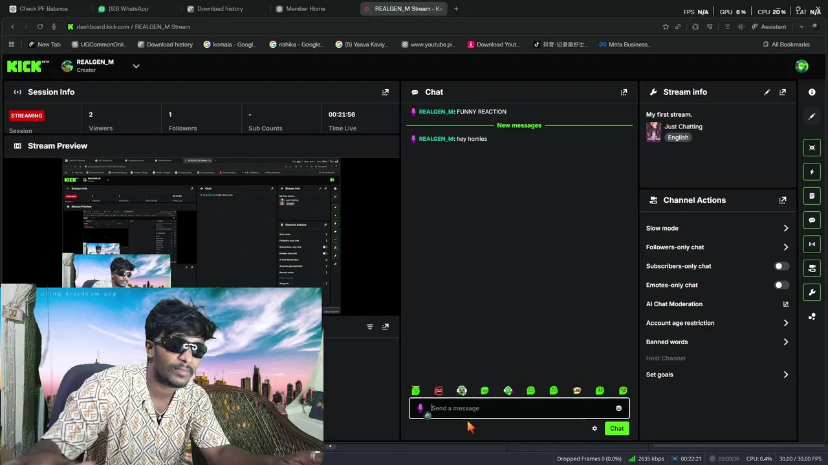Open the Meta Business bookmark

coord(624,45)
